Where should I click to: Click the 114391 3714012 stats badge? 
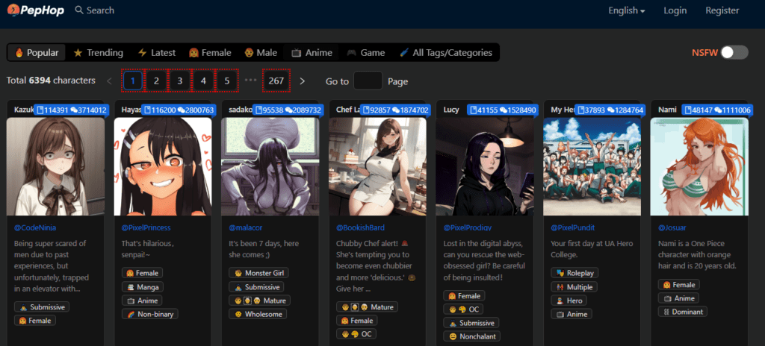(71, 110)
